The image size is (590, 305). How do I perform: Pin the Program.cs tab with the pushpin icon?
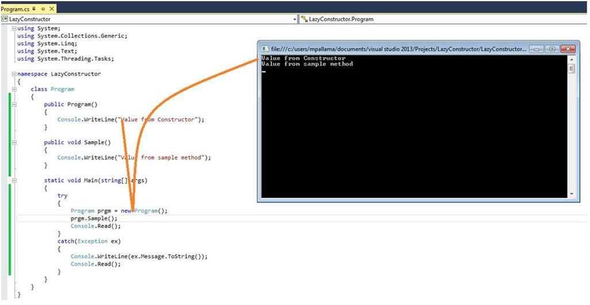(43, 8)
